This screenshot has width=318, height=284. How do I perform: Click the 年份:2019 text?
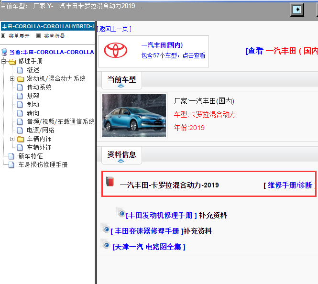click(x=189, y=128)
